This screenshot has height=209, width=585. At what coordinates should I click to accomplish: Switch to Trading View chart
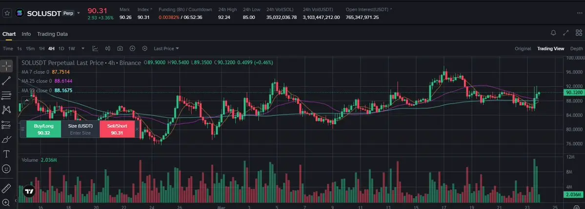tap(551, 48)
